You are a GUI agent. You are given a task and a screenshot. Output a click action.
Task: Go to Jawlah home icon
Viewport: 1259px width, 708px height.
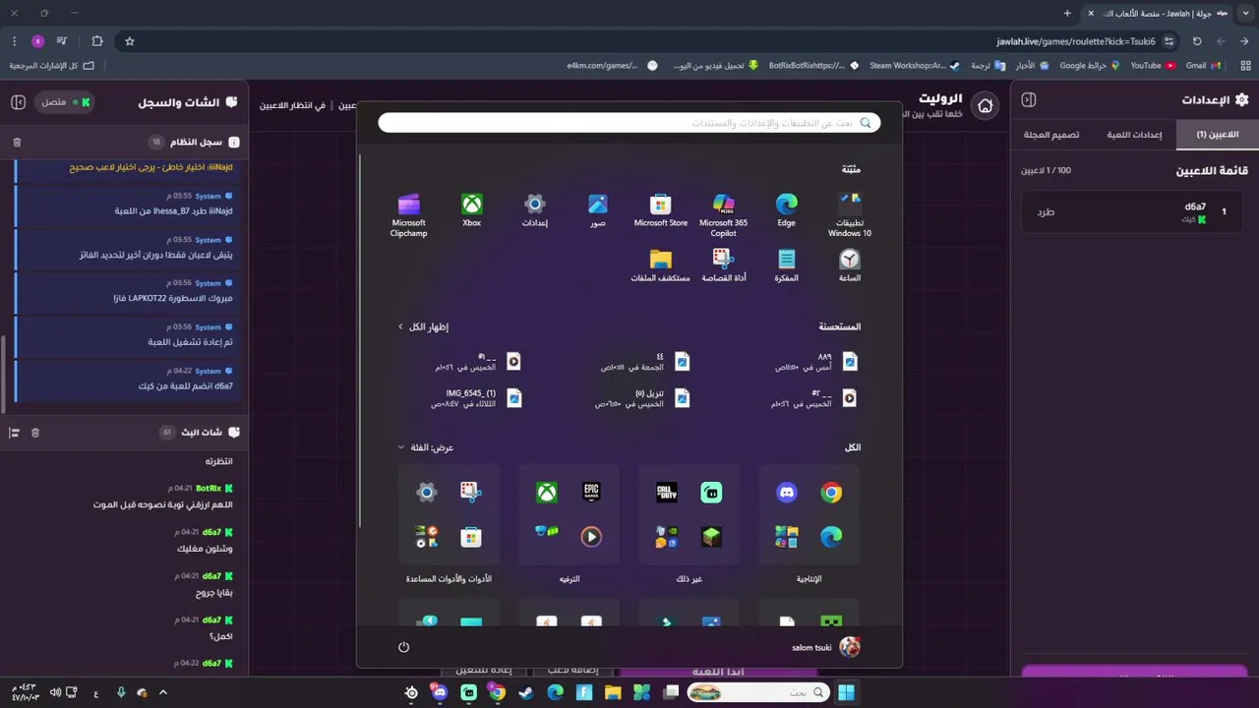[985, 105]
